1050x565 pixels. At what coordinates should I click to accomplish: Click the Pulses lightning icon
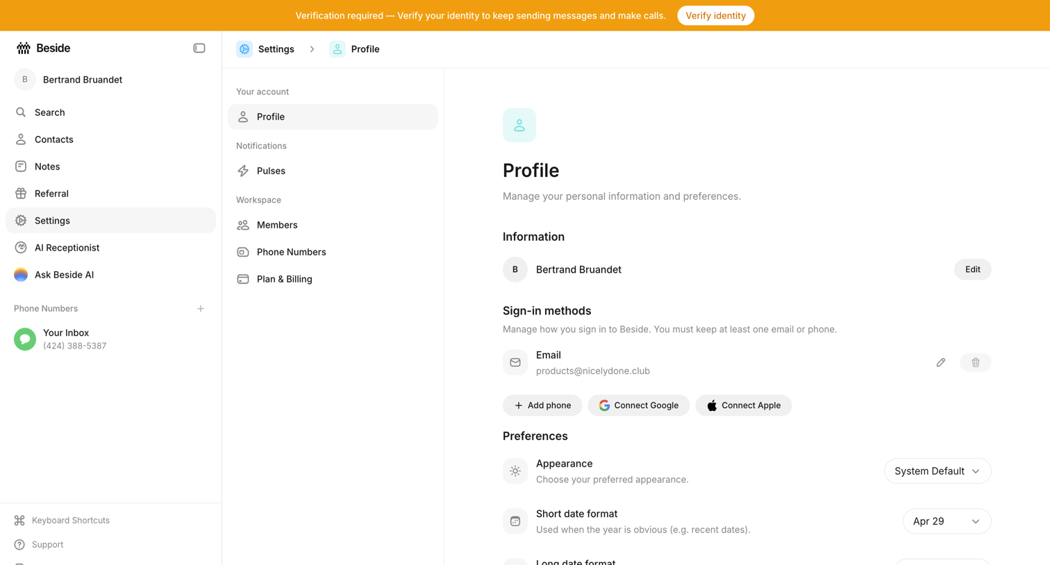[243, 171]
